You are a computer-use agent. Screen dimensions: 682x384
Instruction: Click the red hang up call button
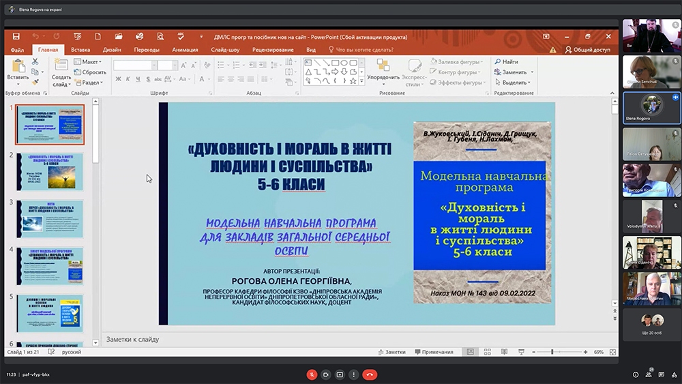(x=370, y=374)
